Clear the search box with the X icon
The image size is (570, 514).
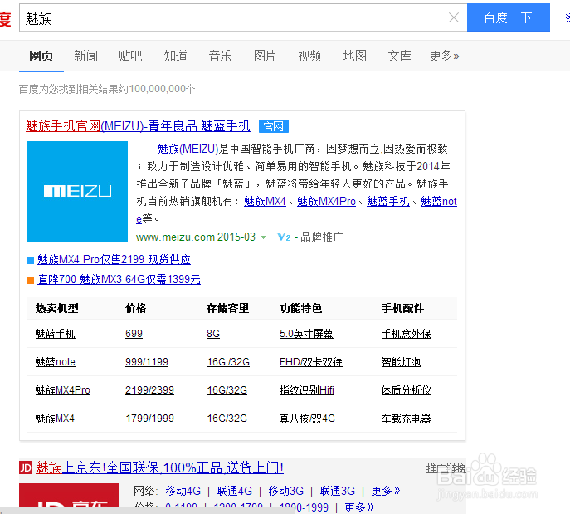pos(453,17)
